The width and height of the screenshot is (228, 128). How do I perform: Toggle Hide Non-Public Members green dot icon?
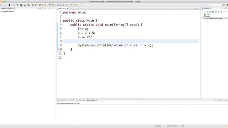(x=218, y=12)
